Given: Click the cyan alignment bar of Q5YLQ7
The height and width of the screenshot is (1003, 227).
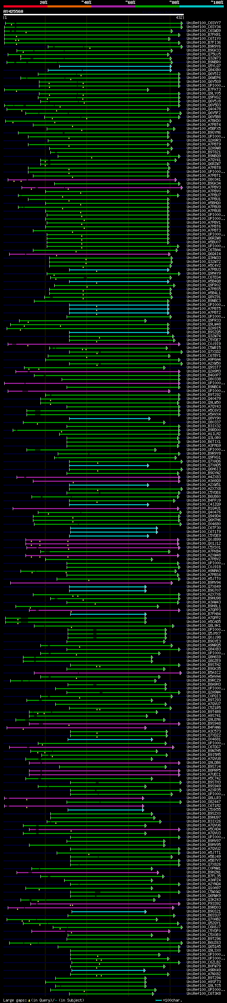Looking at the screenshot, I should click(115, 67).
